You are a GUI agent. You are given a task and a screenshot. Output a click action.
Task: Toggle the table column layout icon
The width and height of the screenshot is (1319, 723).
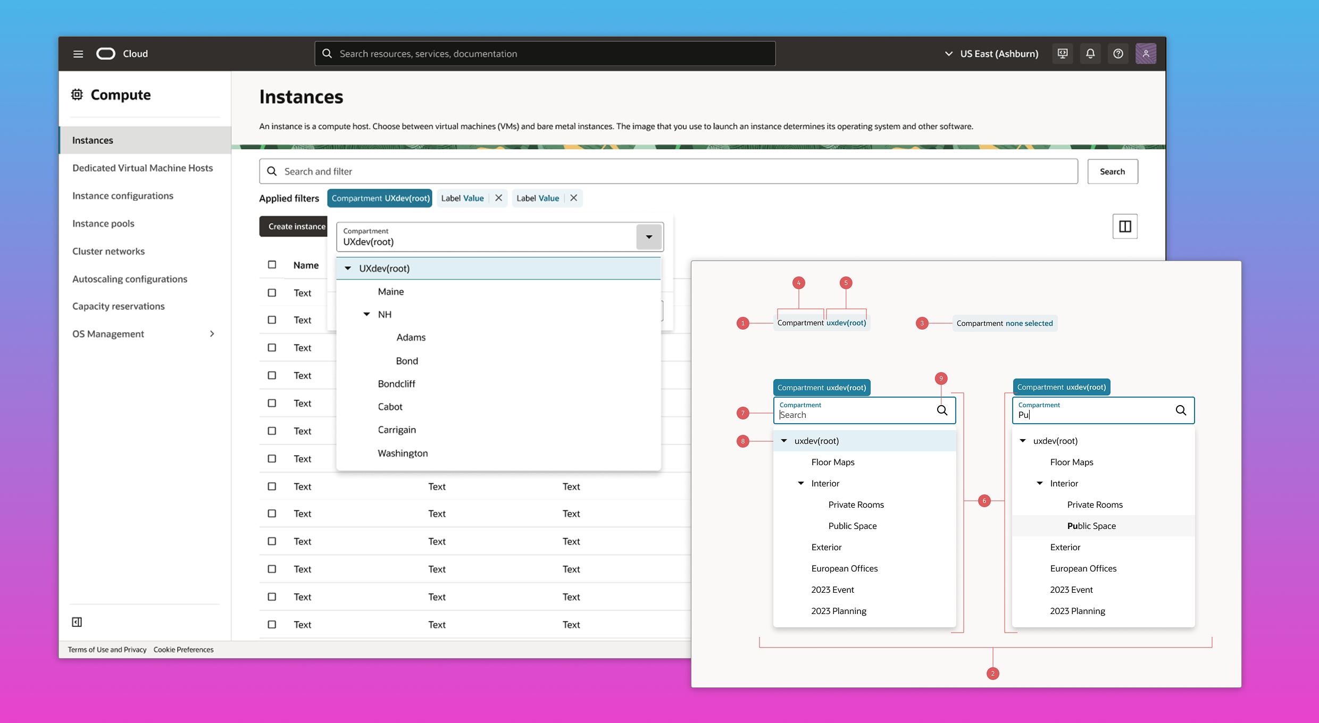(x=1125, y=226)
